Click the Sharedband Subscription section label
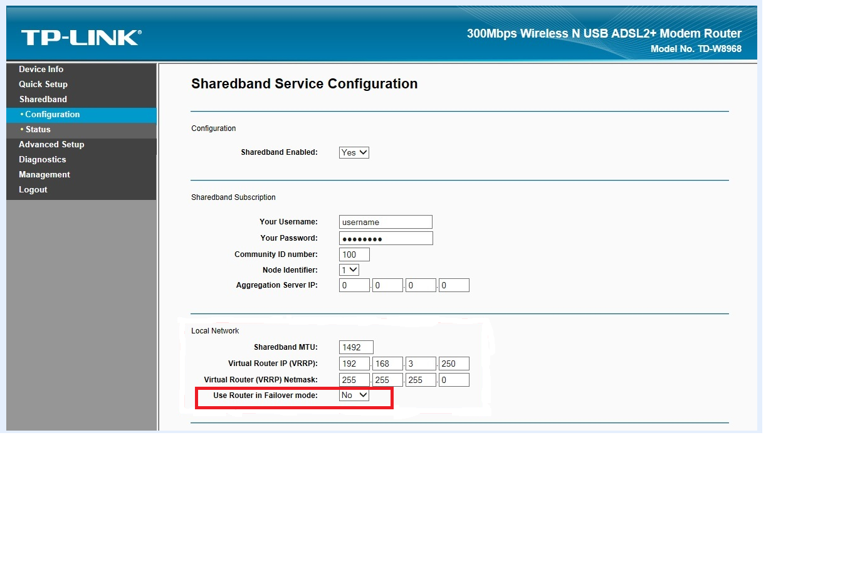The image size is (845, 571). click(233, 197)
